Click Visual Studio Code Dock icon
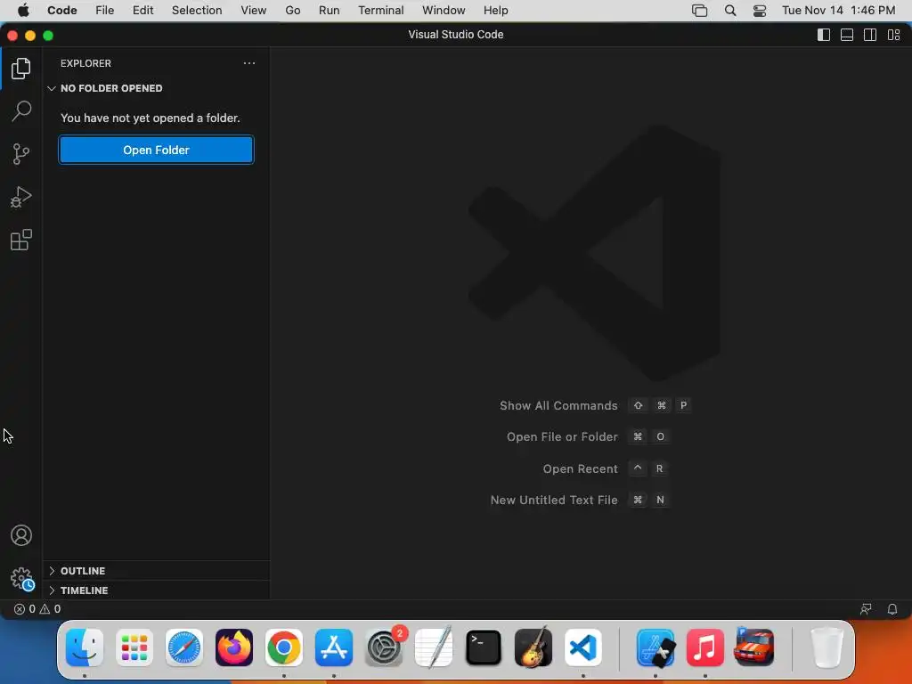This screenshot has height=684, width=912. click(583, 647)
